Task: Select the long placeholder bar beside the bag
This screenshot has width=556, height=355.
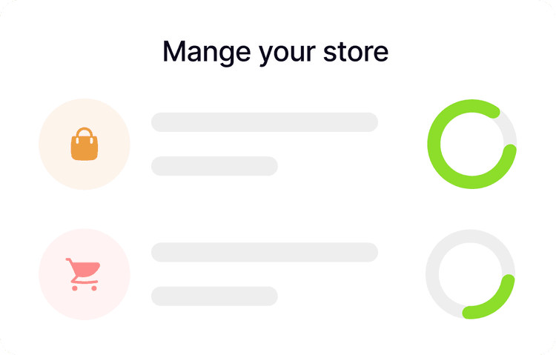Action: 265,122
